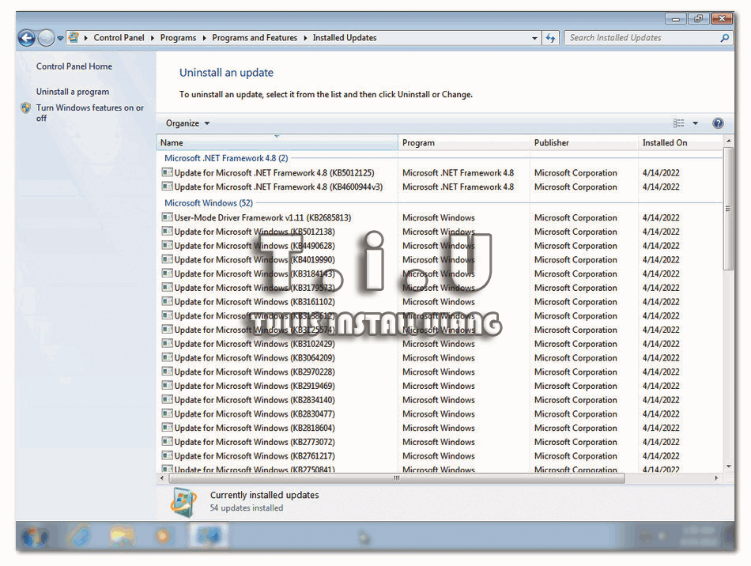Select Programs in the breadcrumb path
751x566 pixels.
coord(178,38)
